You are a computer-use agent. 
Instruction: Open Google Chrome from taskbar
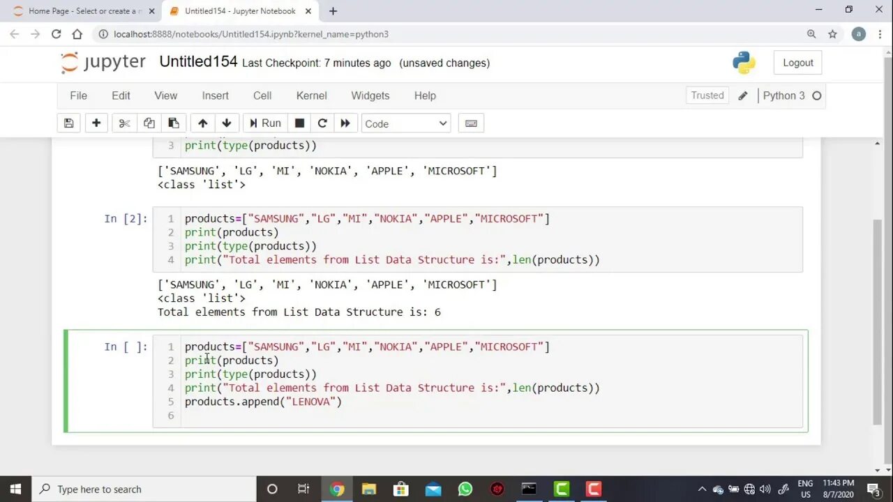tap(336, 489)
